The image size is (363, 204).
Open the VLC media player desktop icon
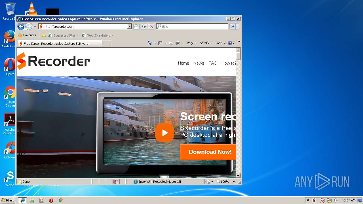click(x=31, y=8)
